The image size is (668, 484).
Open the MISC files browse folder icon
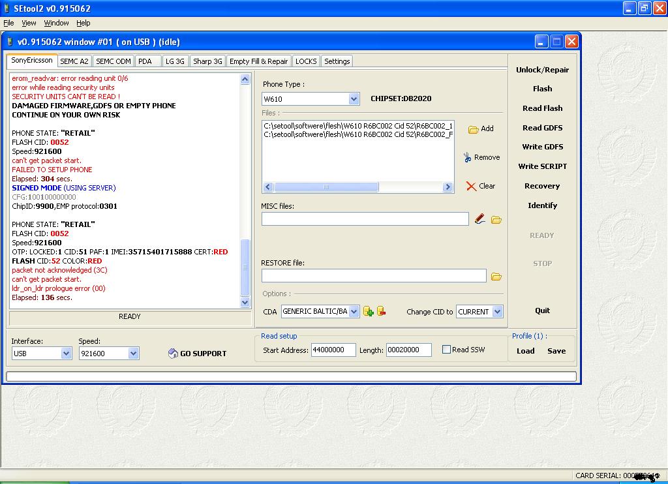point(496,220)
